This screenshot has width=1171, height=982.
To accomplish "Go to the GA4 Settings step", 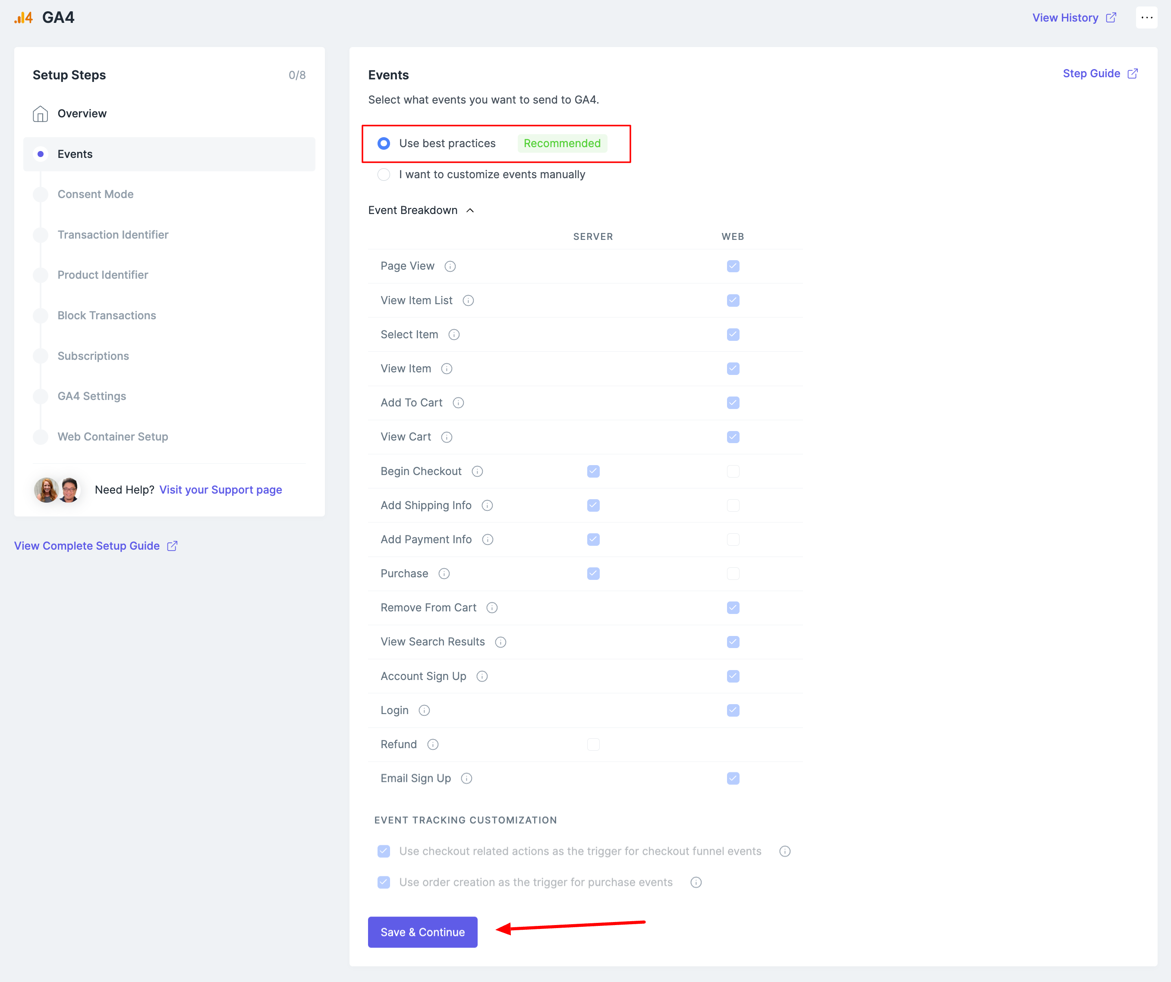I will [x=91, y=396].
